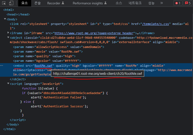The width and height of the screenshot is (193, 135).
Task: Click the RootMe.swf embed src link
Action: (43, 66)
